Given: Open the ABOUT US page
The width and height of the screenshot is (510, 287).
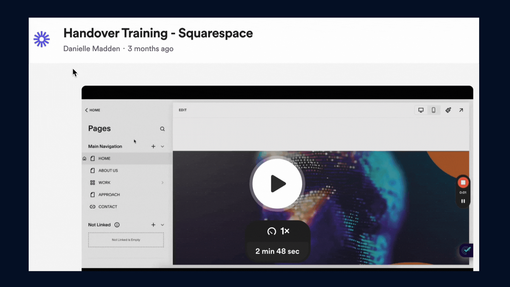Looking at the screenshot, I should (x=108, y=171).
